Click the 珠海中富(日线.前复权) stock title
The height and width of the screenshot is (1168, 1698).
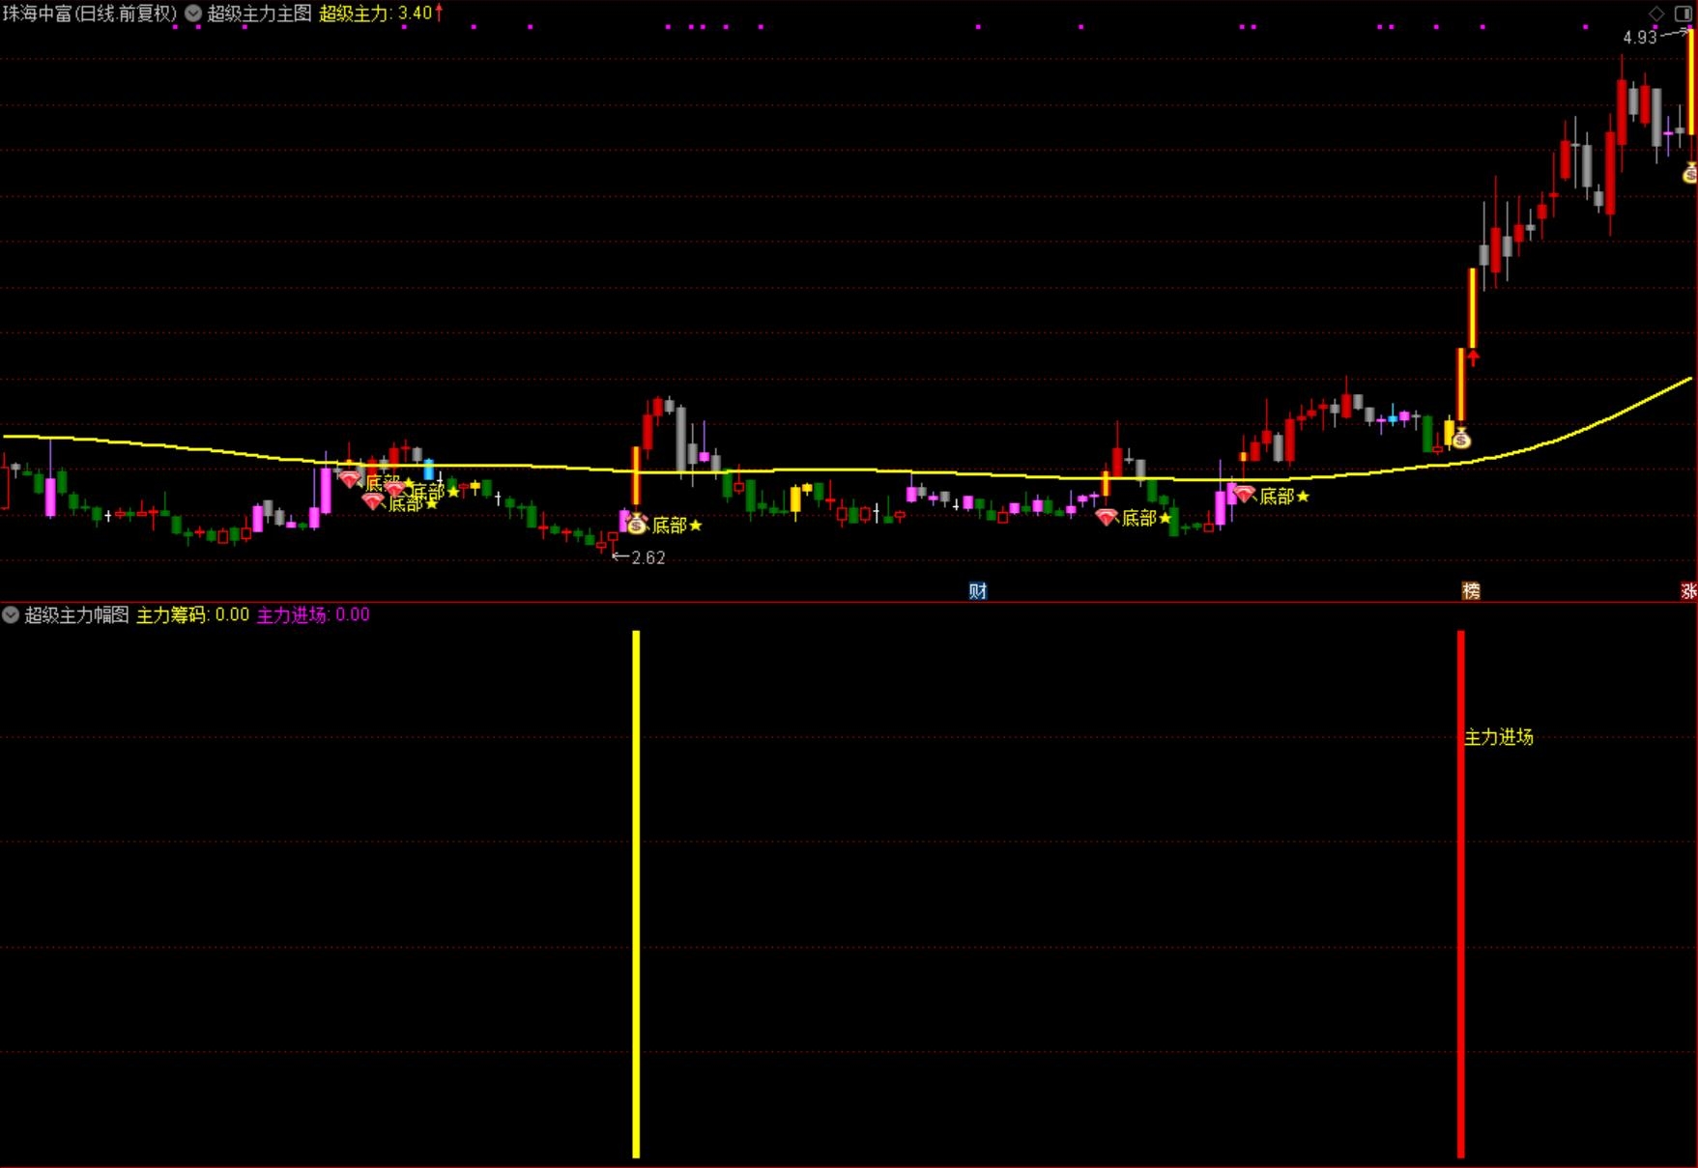(91, 14)
